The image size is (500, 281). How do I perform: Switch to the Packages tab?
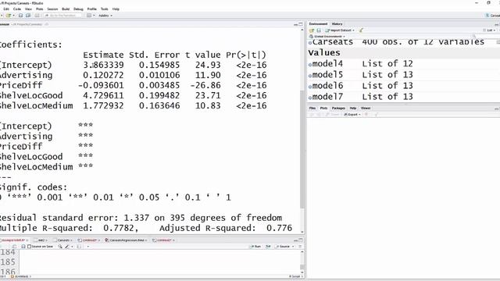click(x=338, y=108)
